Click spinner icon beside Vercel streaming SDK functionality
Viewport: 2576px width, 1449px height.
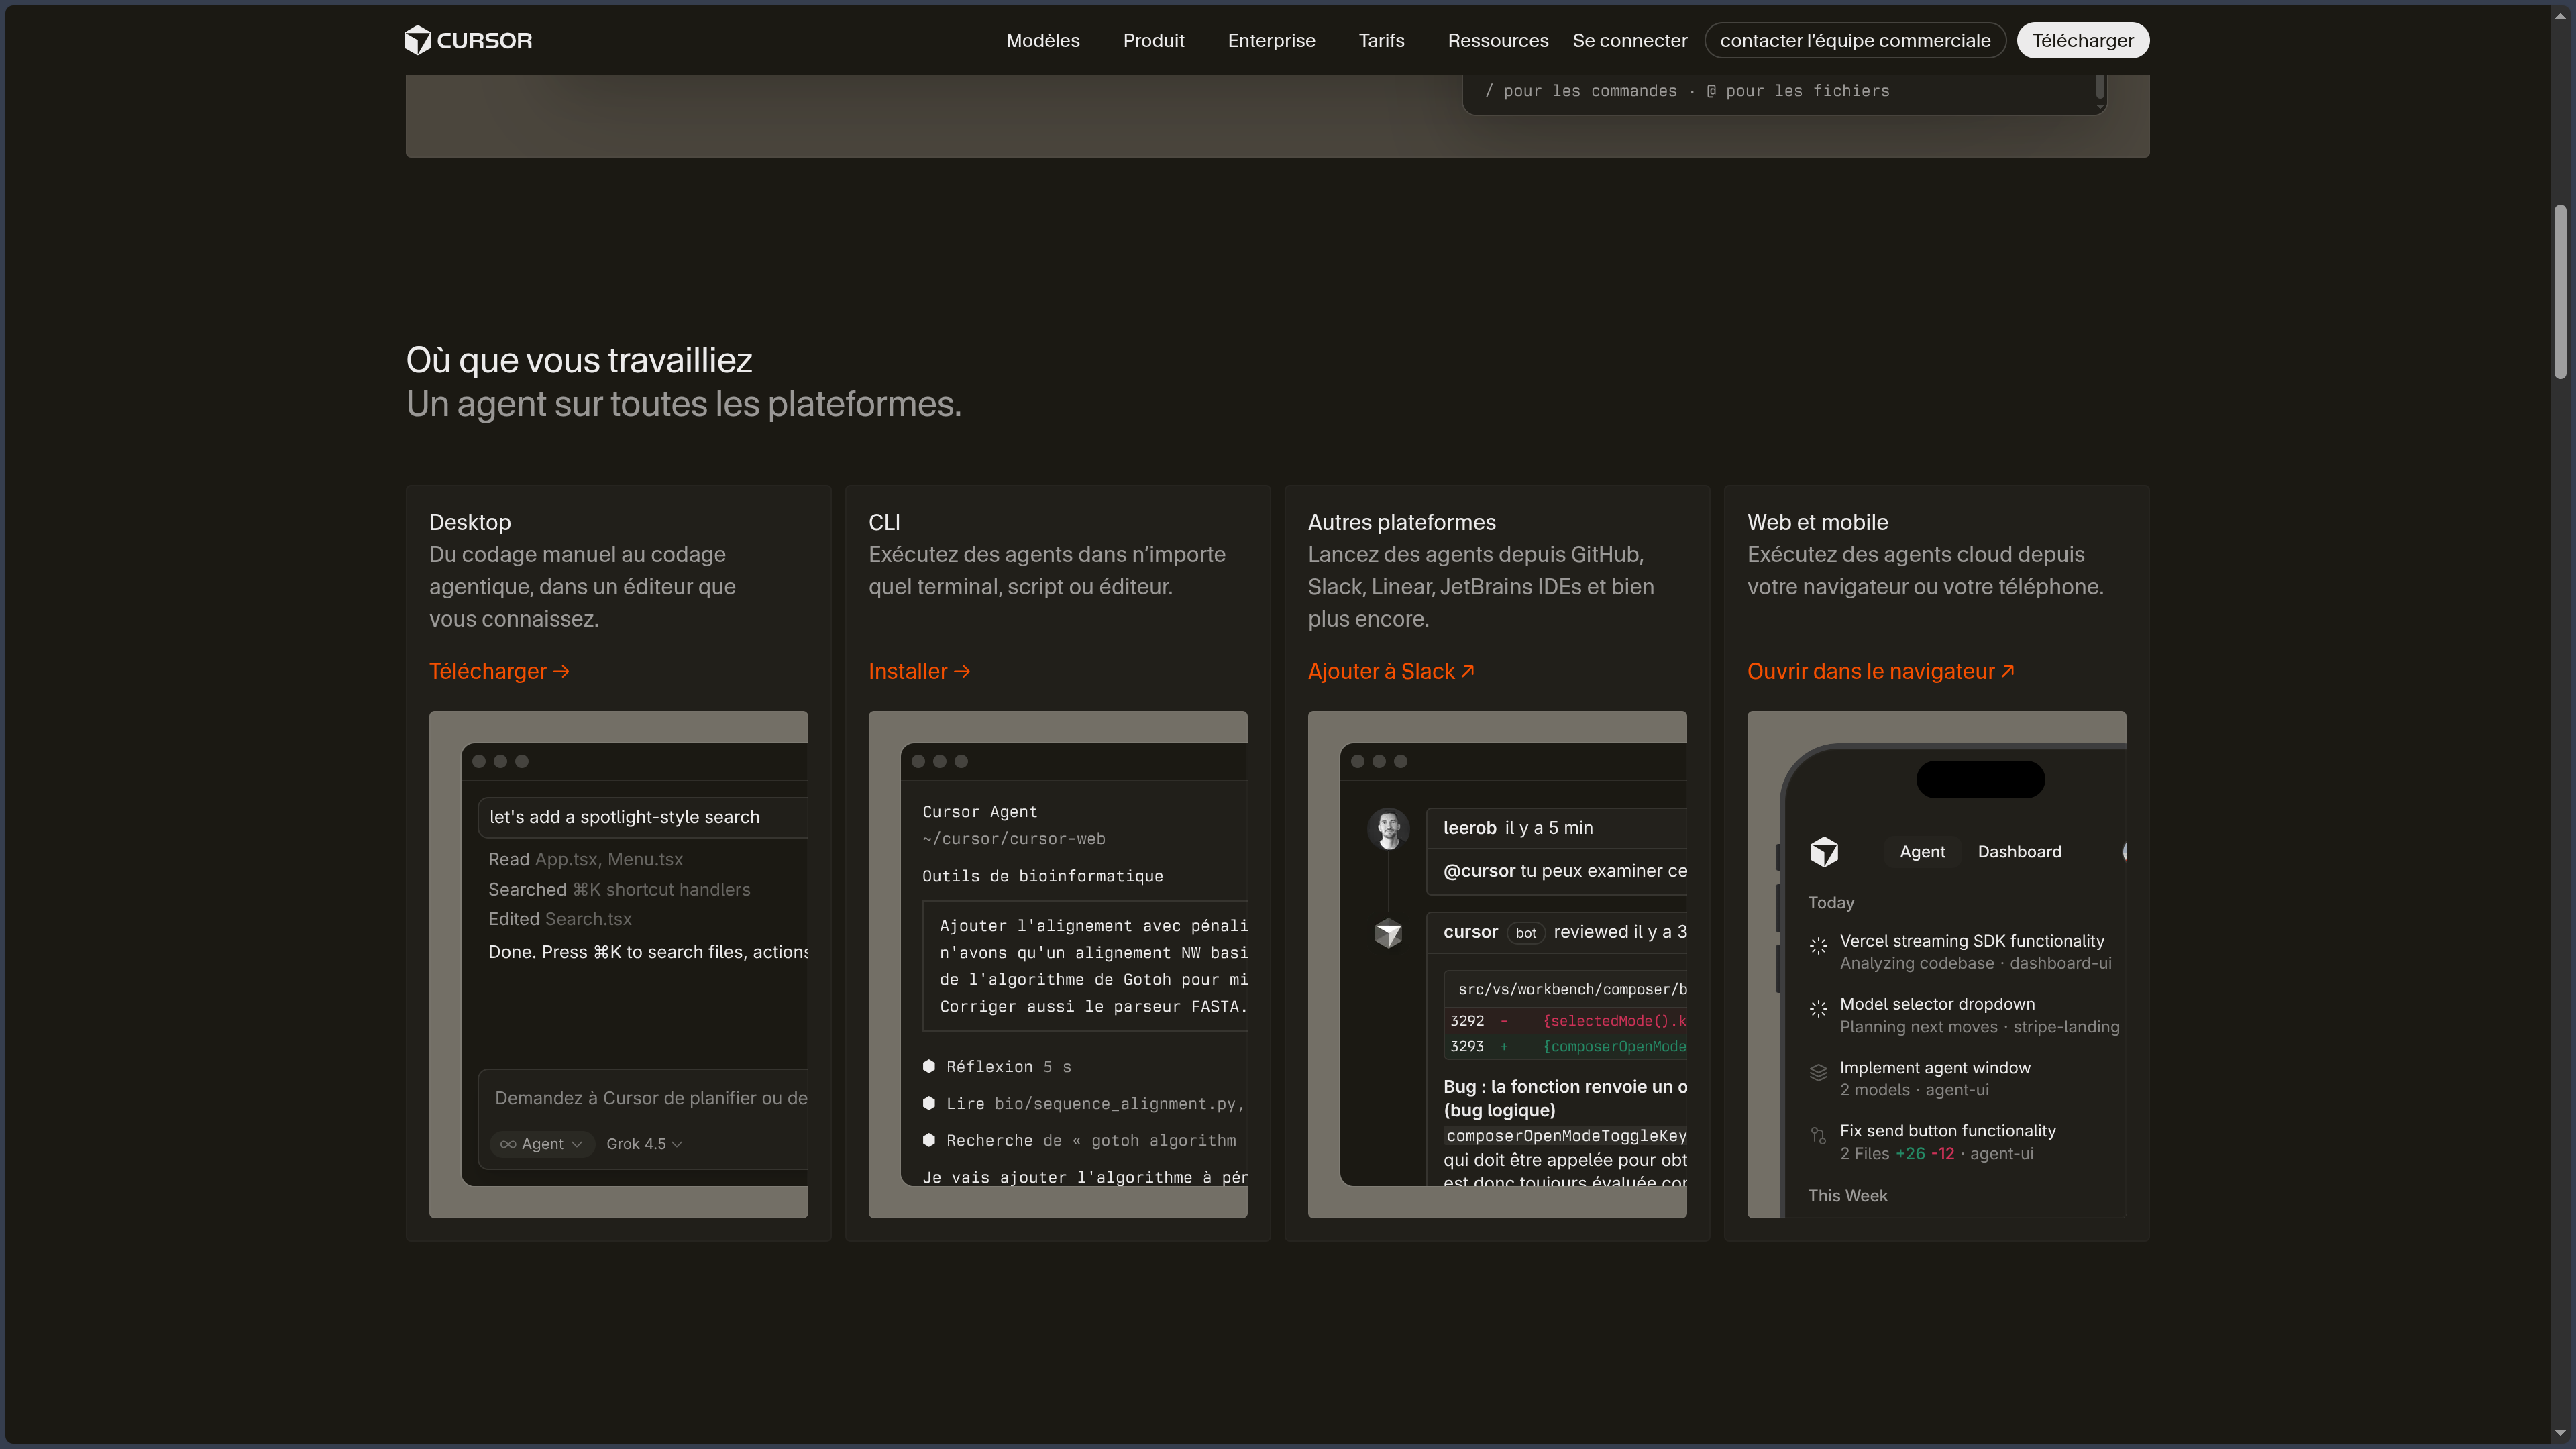click(1818, 945)
